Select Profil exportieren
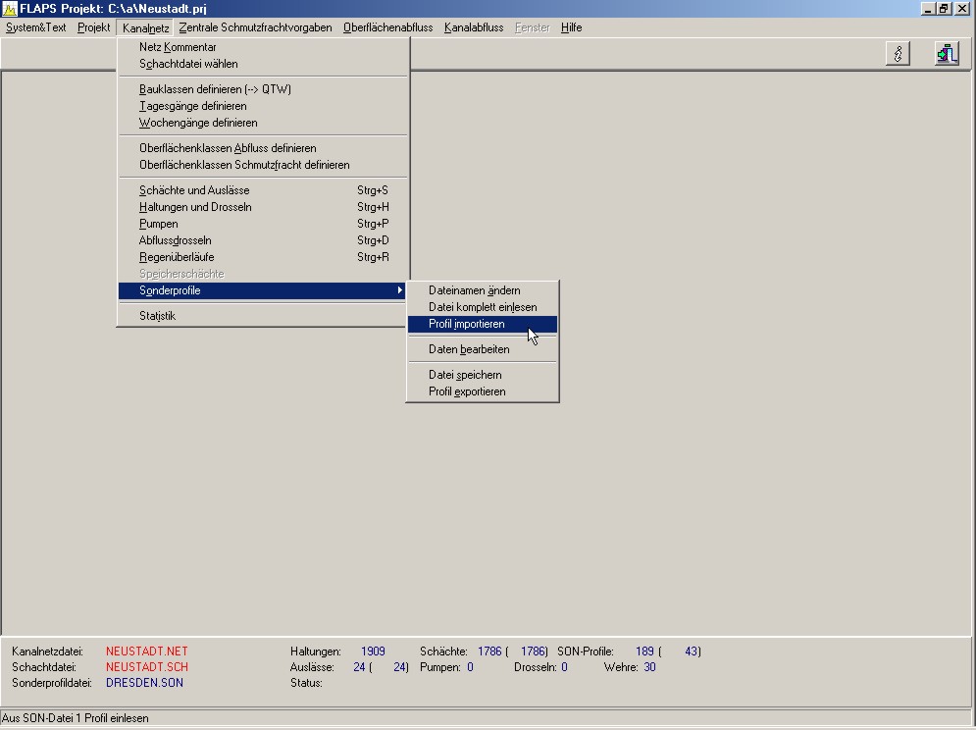Image resolution: width=976 pixels, height=730 pixels. (483, 391)
